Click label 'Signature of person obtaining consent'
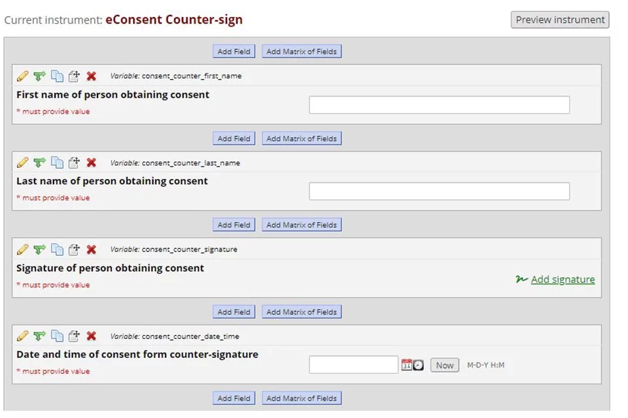Viewport: 628px width, 418px height. pyautogui.click(x=110, y=268)
